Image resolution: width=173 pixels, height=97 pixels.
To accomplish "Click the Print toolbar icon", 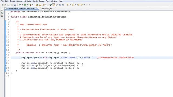I will coord(15,5).
